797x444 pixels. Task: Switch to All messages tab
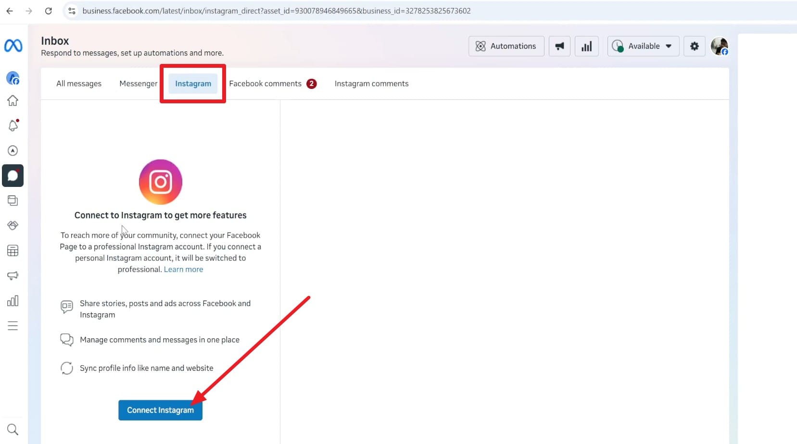click(79, 84)
